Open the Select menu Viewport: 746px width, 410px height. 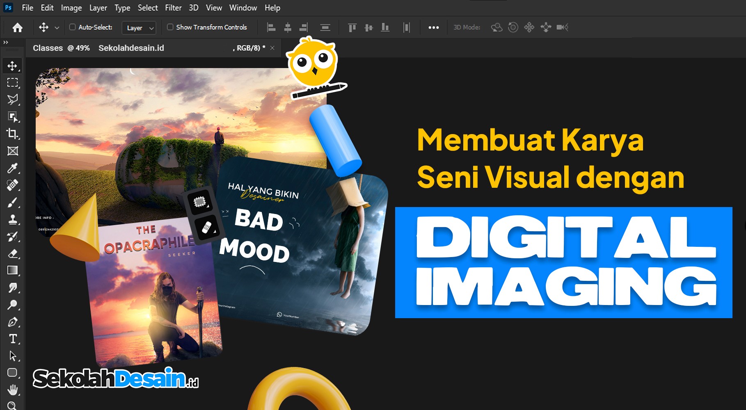(148, 8)
